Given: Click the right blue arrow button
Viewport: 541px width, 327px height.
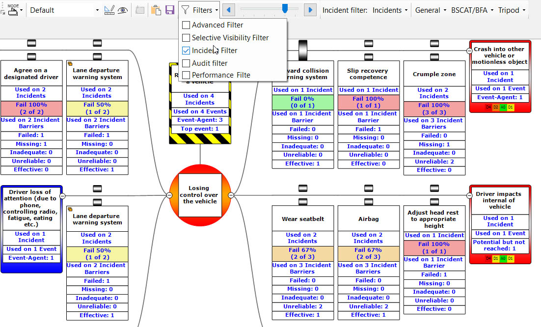Looking at the screenshot, I should coord(309,10).
